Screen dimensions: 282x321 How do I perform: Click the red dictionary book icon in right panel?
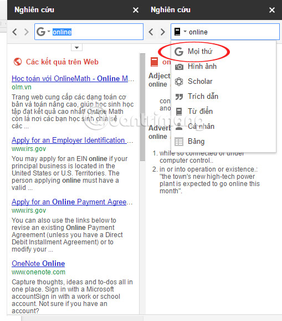[154, 62]
